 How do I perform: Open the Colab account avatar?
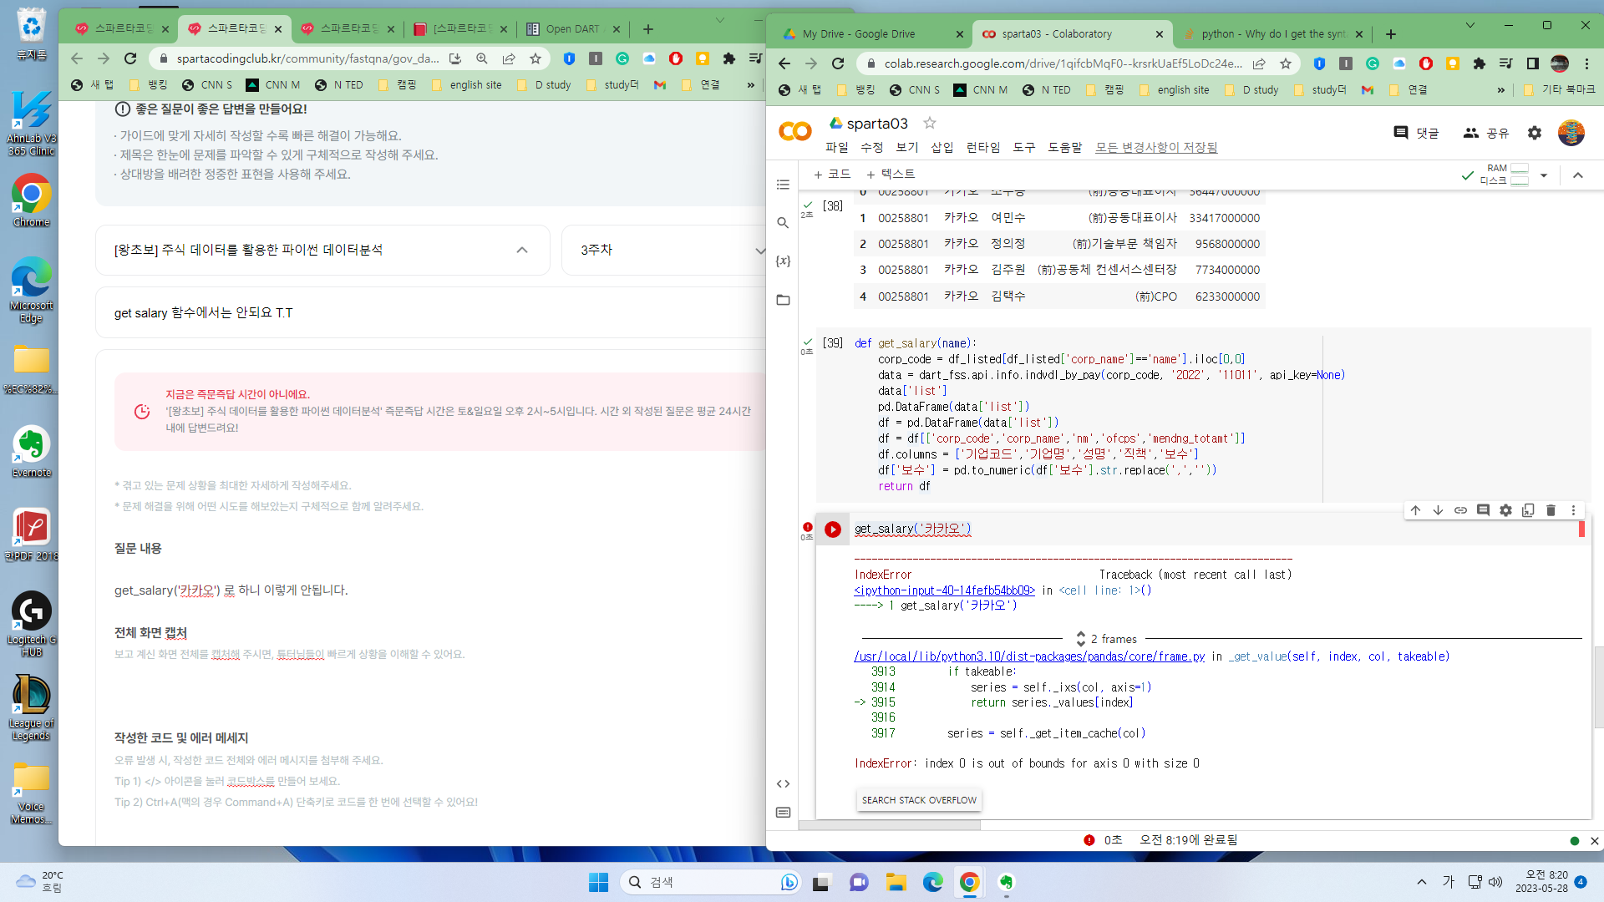tap(1571, 133)
